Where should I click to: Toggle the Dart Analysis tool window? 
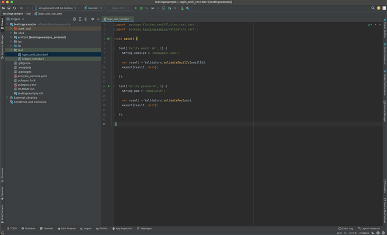click(x=67, y=229)
